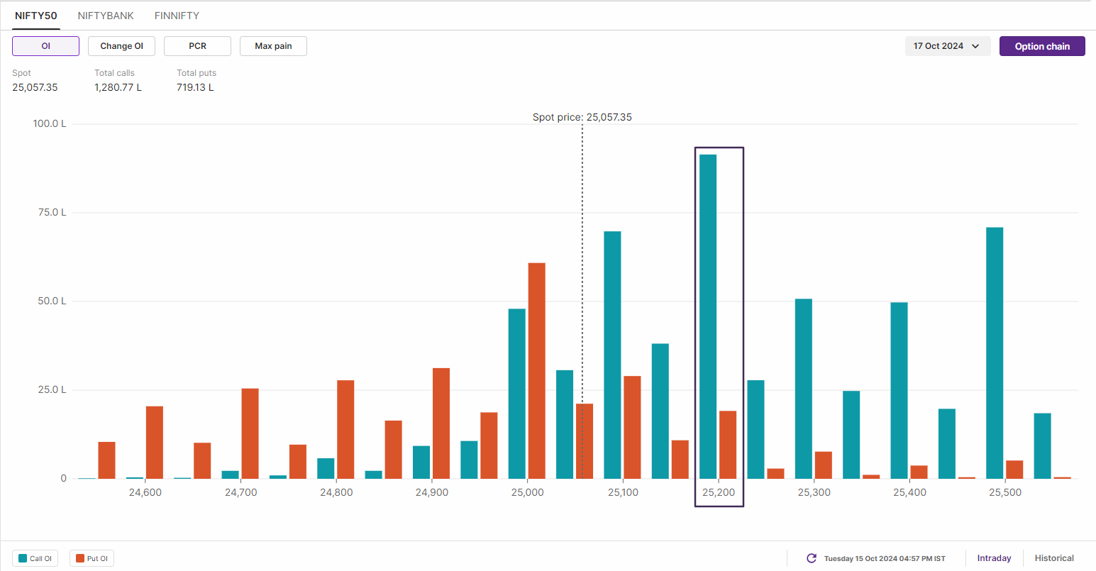1096x571 pixels.
Task: Toggle Call OI legend series
Action: [x=35, y=558]
